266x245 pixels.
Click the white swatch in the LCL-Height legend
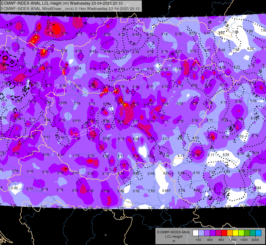click(196, 233)
